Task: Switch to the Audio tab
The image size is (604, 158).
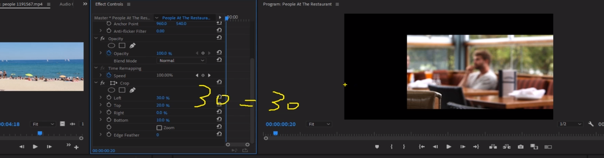Action: [66, 4]
